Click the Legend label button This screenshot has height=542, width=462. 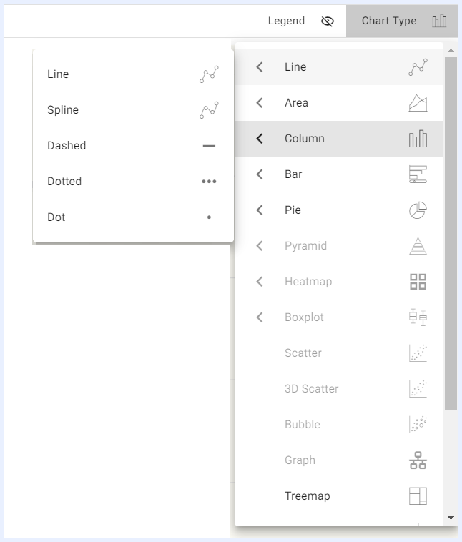286,21
